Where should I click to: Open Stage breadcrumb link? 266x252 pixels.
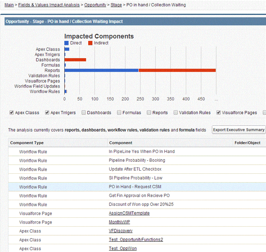click(116, 5)
